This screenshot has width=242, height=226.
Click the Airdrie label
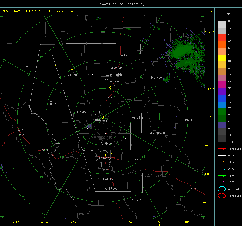coord(106,144)
